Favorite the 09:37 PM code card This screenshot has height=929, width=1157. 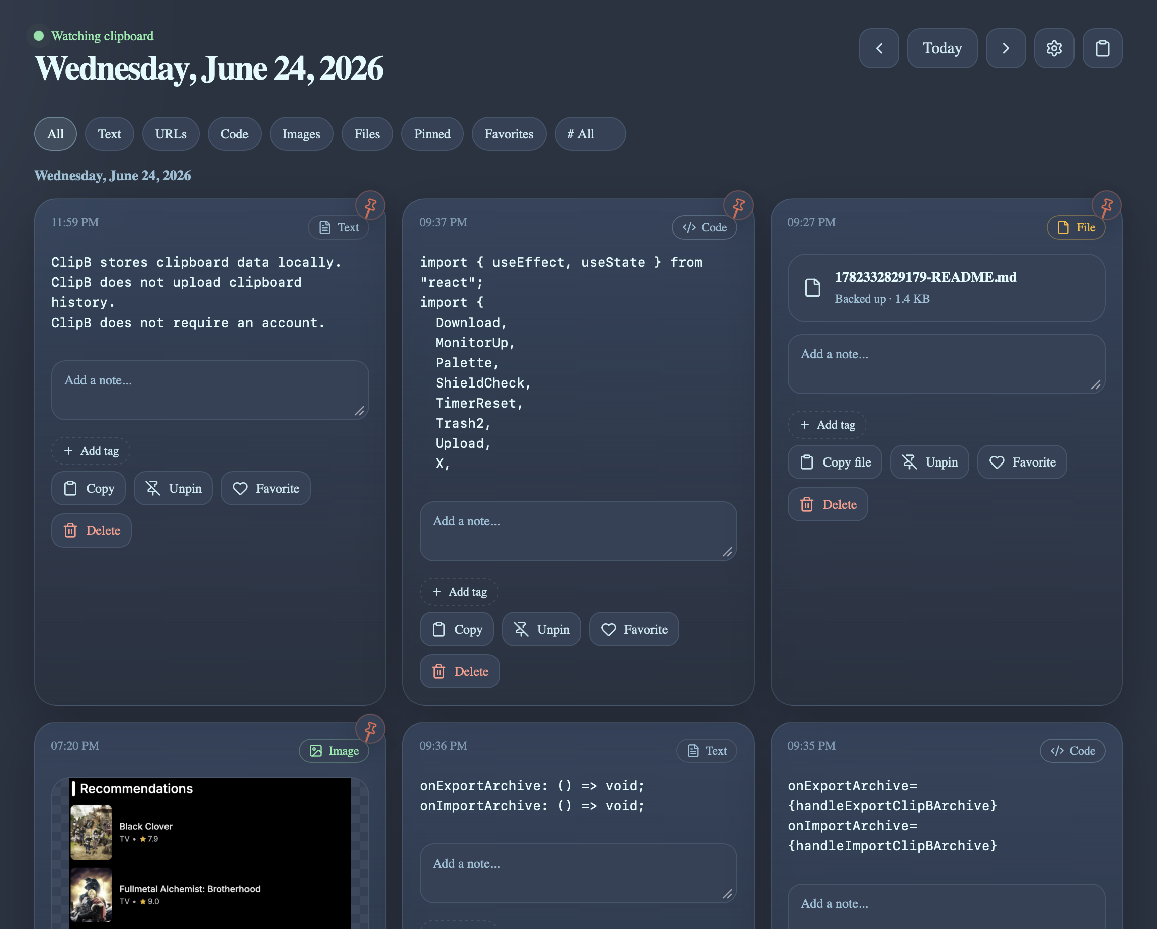[634, 630]
